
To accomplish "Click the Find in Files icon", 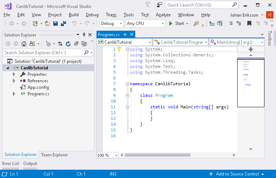I will click(196, 23).
